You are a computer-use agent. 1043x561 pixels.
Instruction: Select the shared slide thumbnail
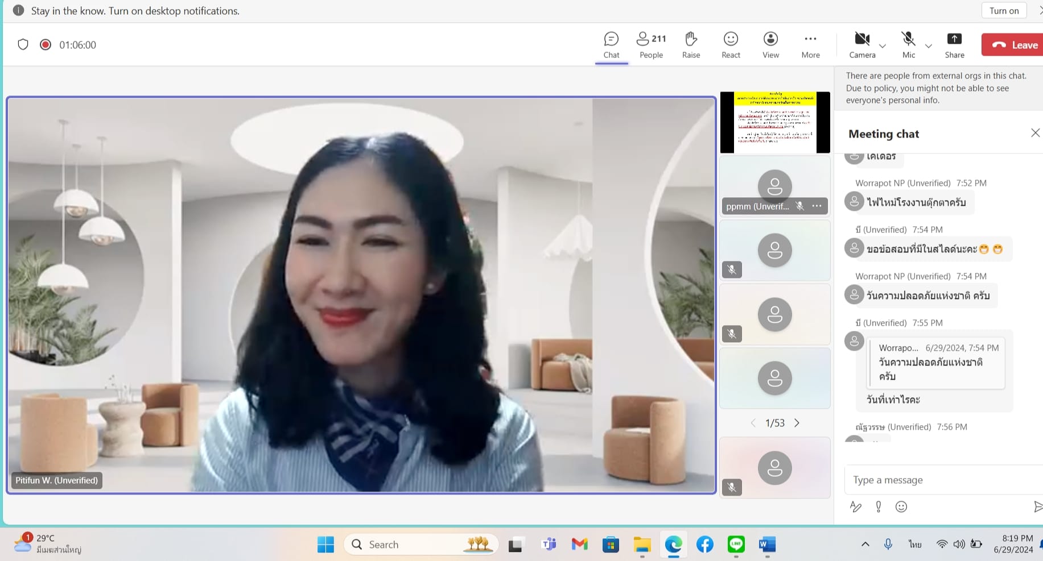[775, 122]
